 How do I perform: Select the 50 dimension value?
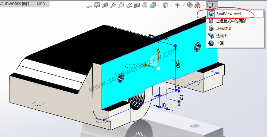pyautogui.click(x=178, y=65)
